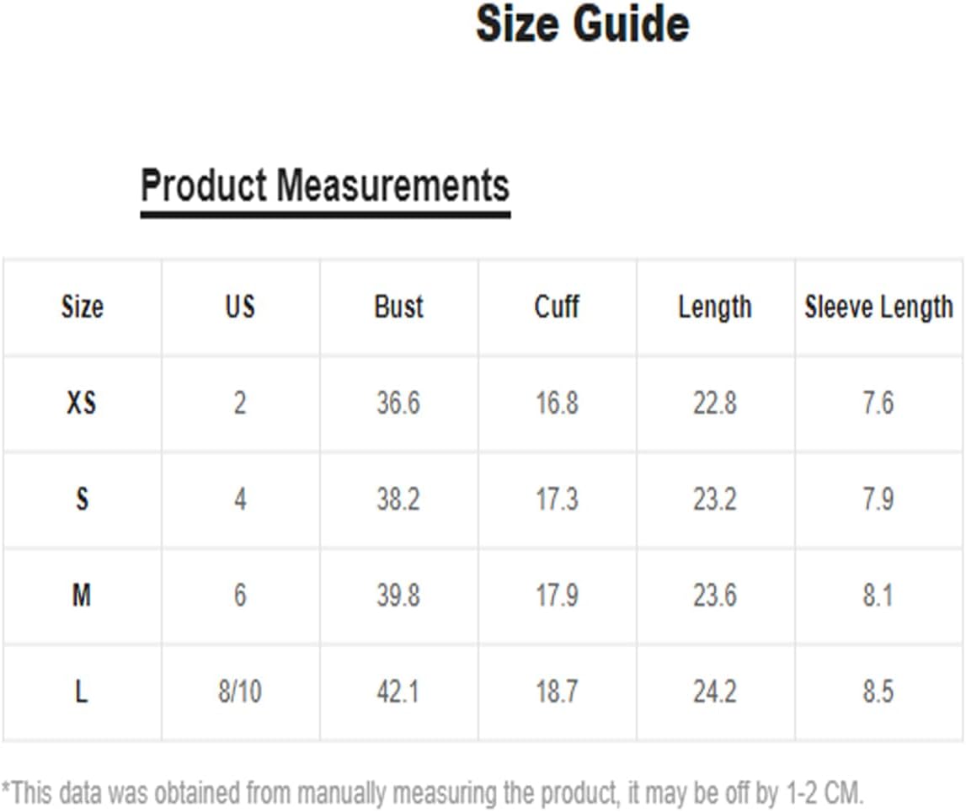Image resolution: width=966 pixels, height=812 pixels.
Task: Click the XS size row label
Action: (82, 403)
